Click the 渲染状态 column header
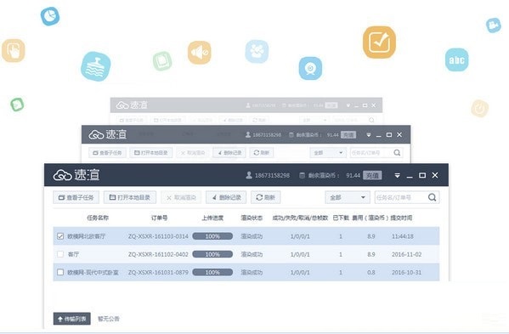The width and height of the screenshot is (509, 334). 252,218
